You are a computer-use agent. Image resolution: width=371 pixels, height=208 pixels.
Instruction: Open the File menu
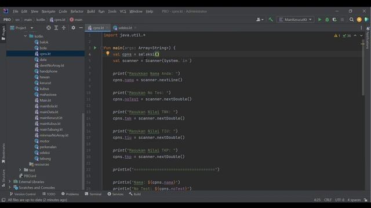[x=16, y=12]
